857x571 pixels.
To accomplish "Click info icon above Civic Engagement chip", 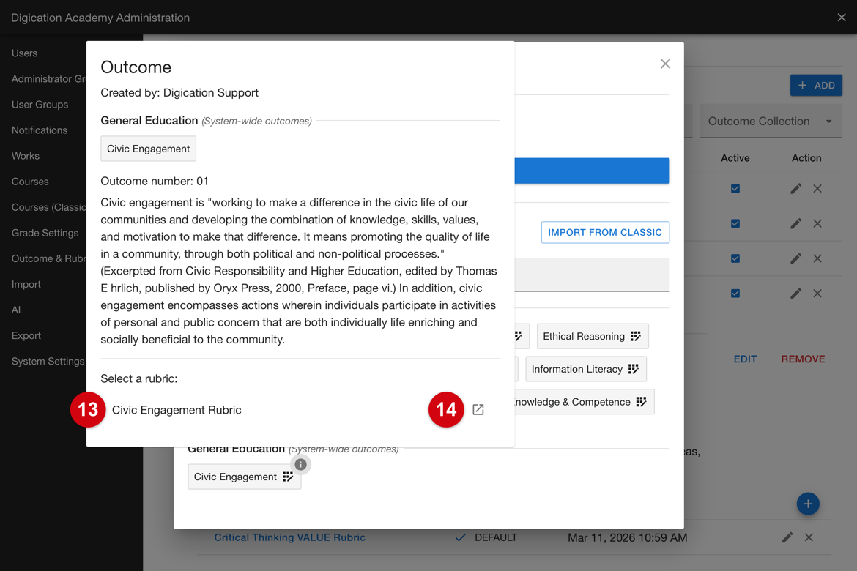I will (300, 464).
